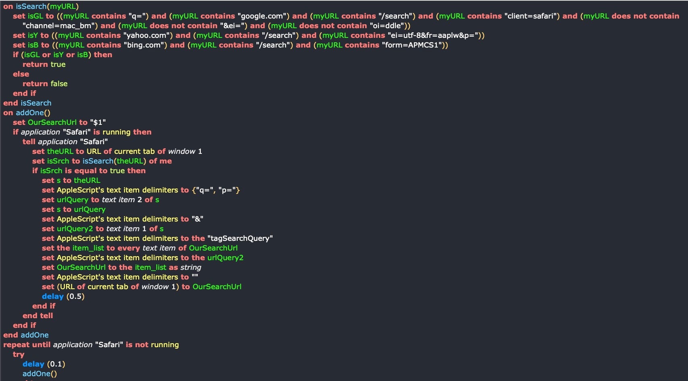Click the "on addOne()" handler declaration
The height and width of the screenshot is (381, 688).
pos(27,113)
